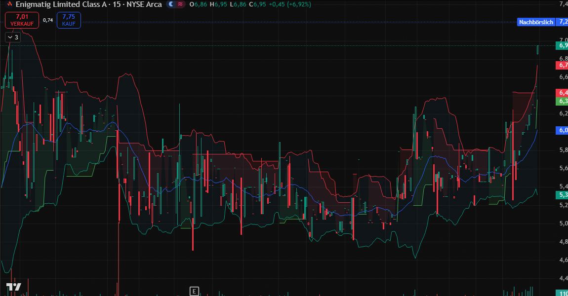Screen dimensions: 568x296
Task: Click the Enigmatig symbol logo icon
Action: click(9, 4)
